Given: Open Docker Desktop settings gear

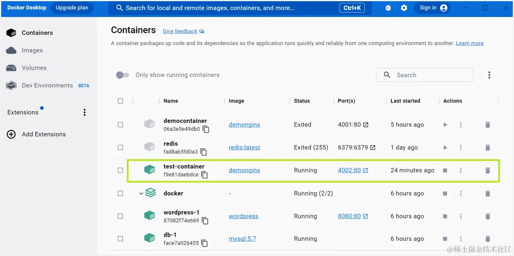Looking at the screenshot, I should tap(404, 8).
